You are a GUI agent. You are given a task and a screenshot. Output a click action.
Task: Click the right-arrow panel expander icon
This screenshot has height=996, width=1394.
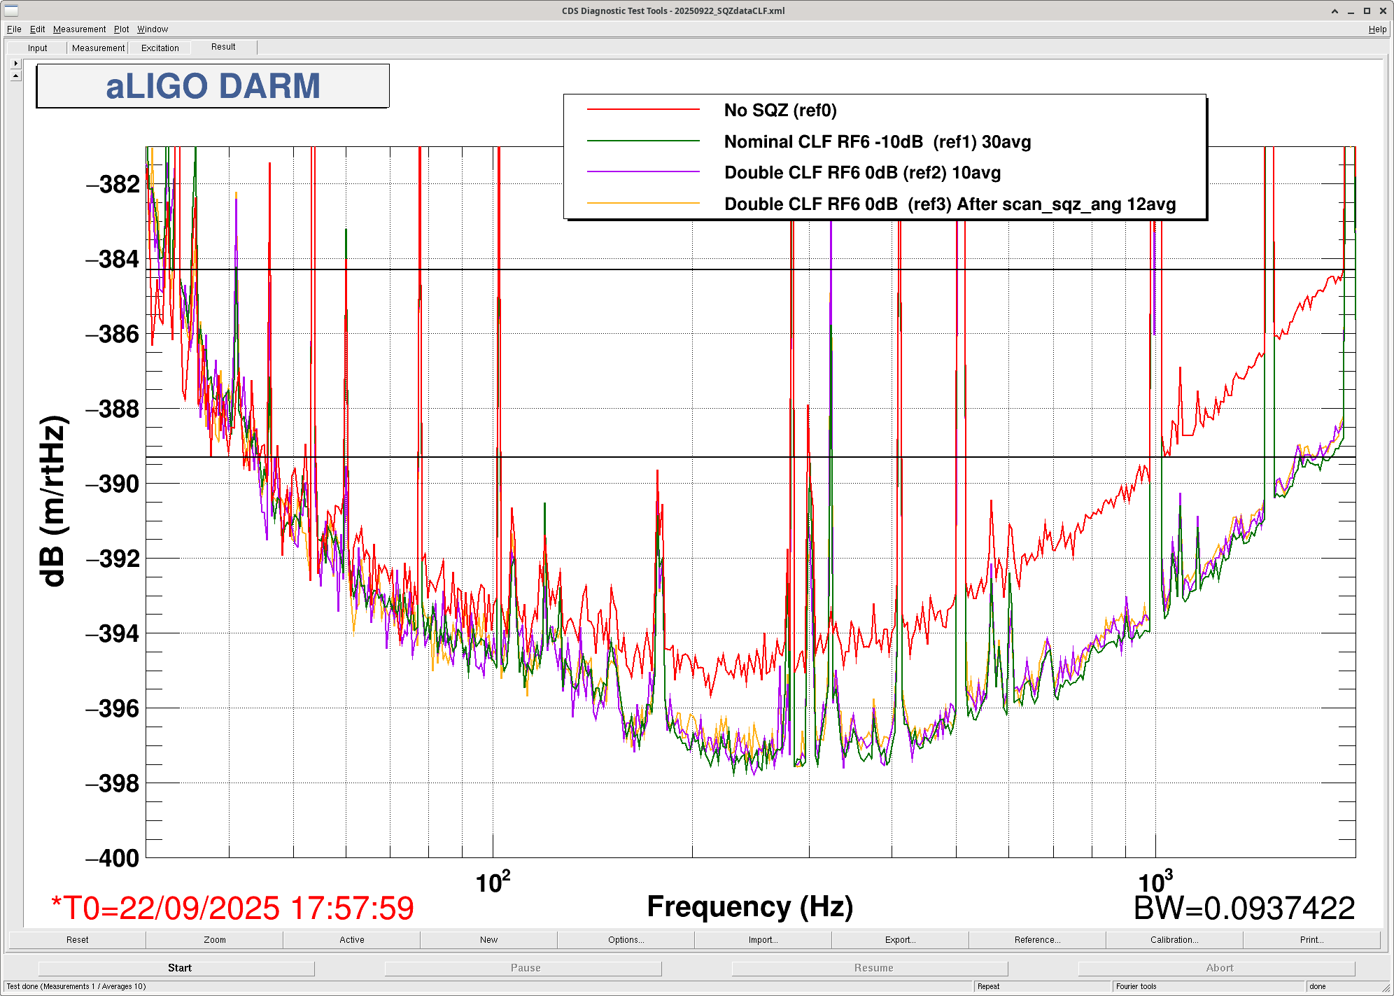(15, 63)
